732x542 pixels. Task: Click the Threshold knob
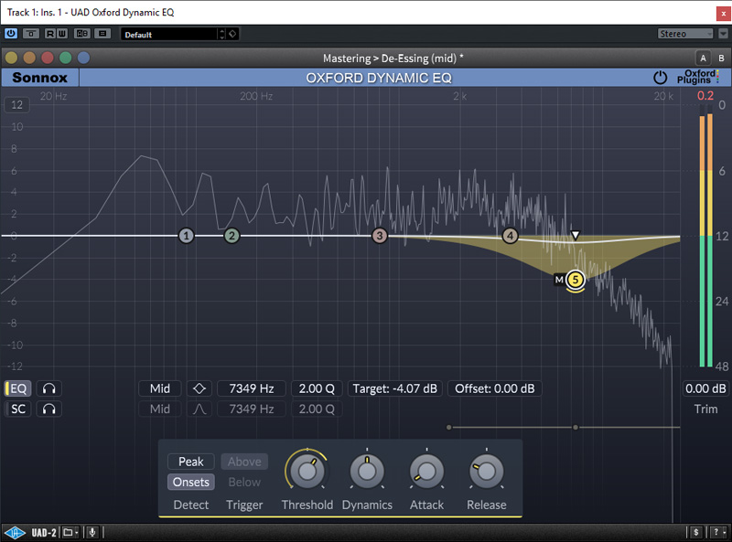point(307,471)
